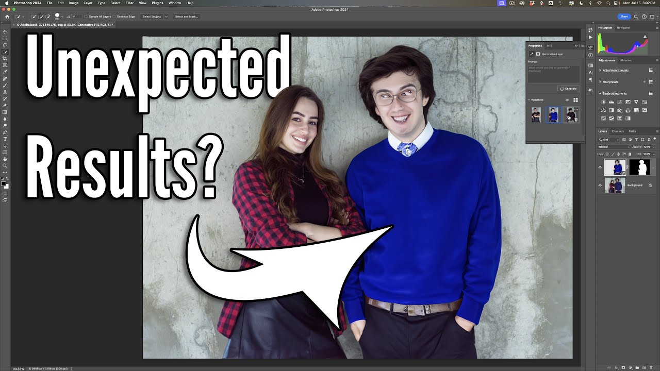The image size is (660, 371).
Task: Click the Share button
Action: [x=624, y=16]
